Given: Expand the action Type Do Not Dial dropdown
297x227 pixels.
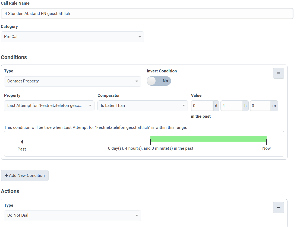Looking at the screenshot, I should [x=72, y=215].
